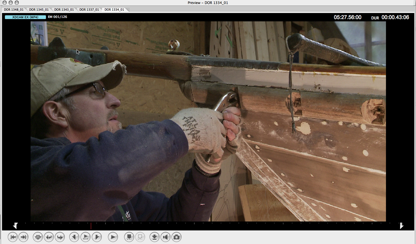Click the double right arrow step icon

[x=59, y=237]
